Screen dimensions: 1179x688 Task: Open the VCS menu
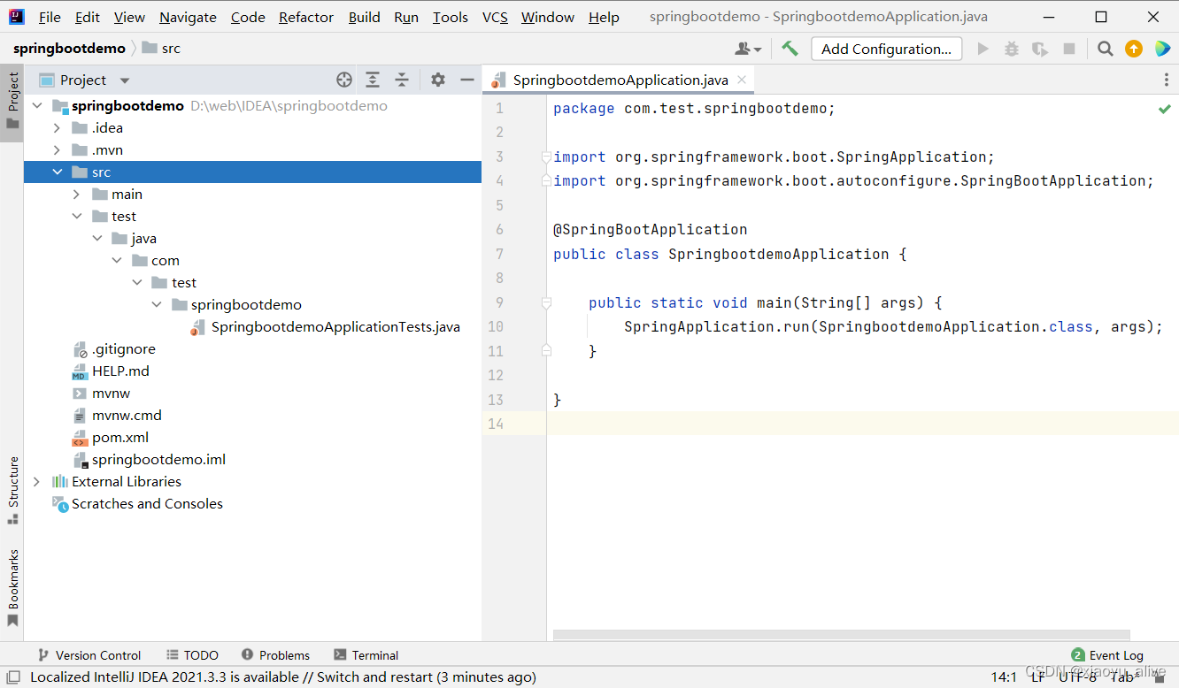(495, 17)
